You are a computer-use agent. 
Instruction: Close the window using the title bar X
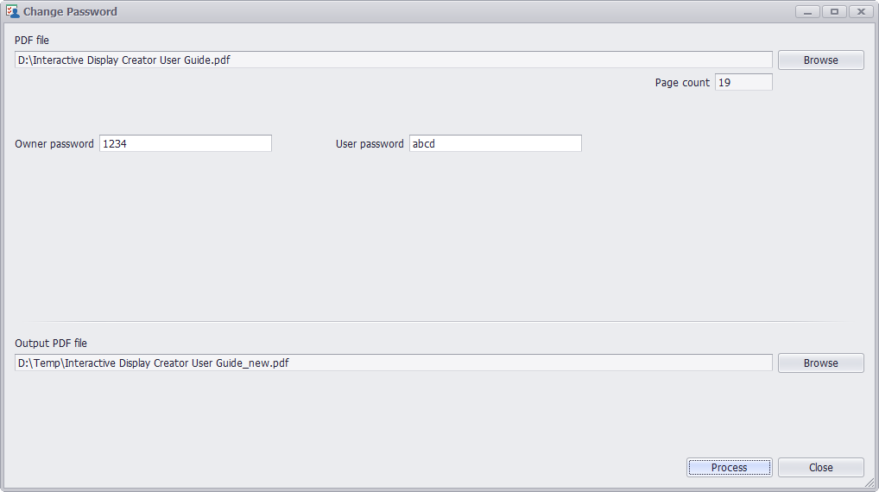[x=861, y=12]
